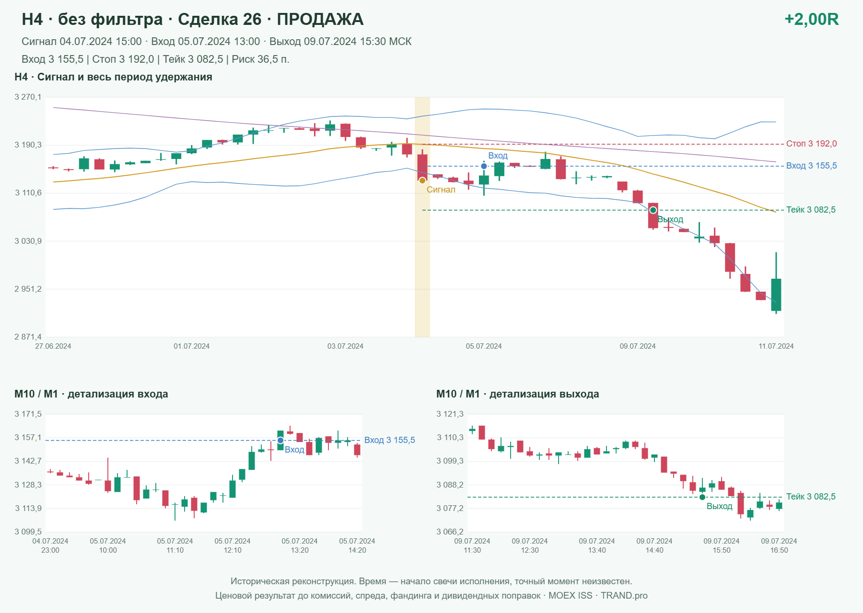
Task: Click heading M10 / M1 · детализация выхода
Action: (517, 394)
